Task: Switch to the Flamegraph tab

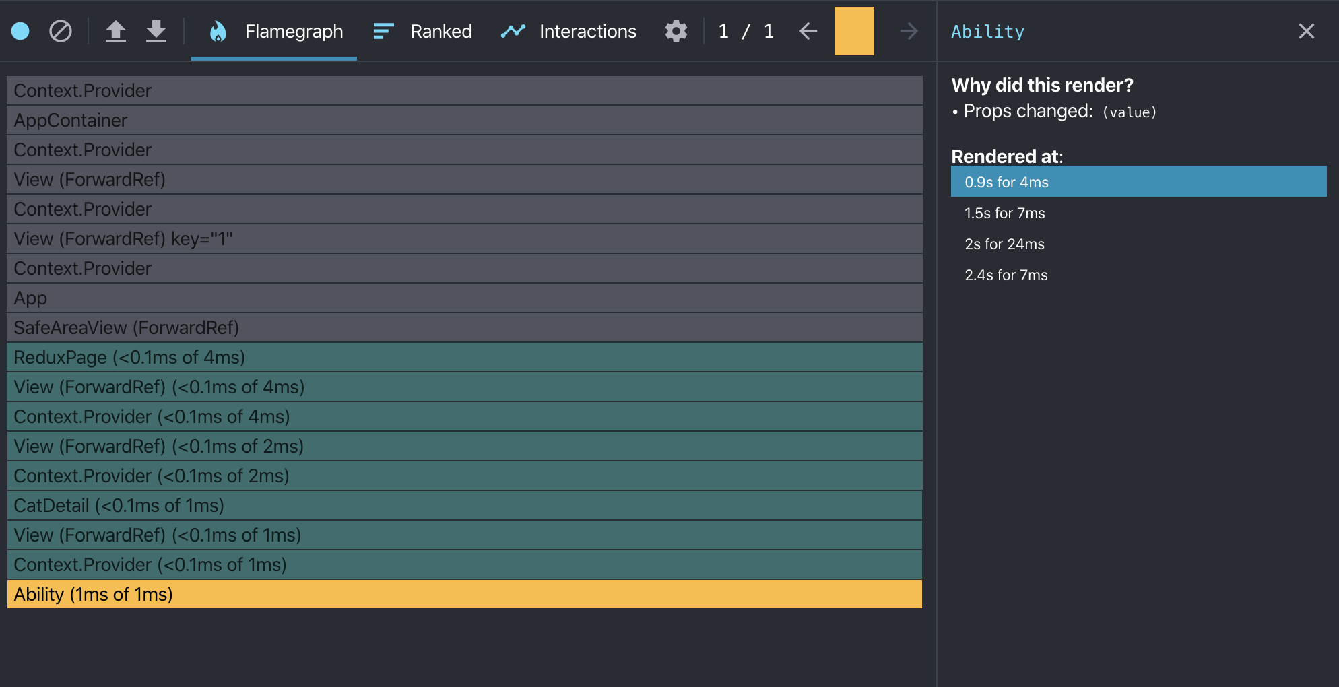Action: 275,31
